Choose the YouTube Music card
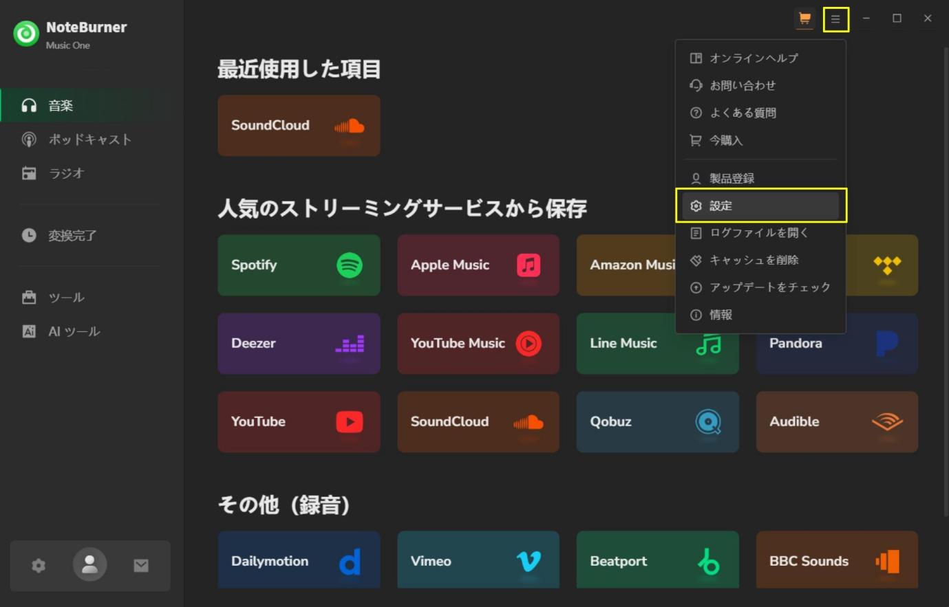The height and width of the screenshot is (607, 949). pos(478,344)
